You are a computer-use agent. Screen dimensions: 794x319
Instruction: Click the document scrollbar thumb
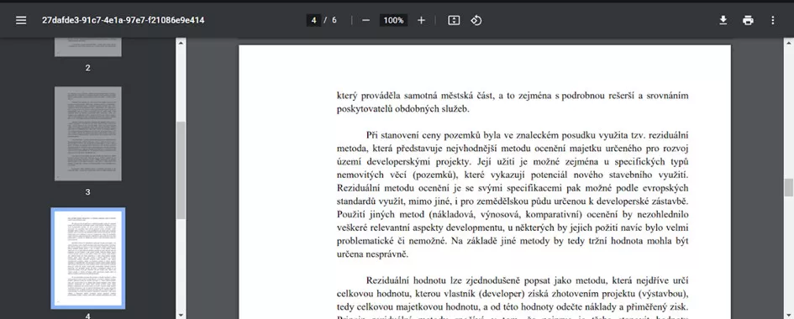coord(788,187)
